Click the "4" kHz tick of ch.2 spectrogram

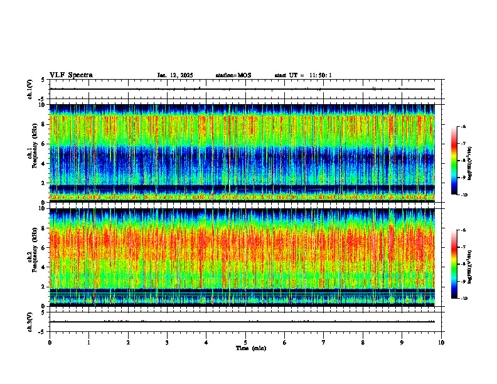[44, 267]
